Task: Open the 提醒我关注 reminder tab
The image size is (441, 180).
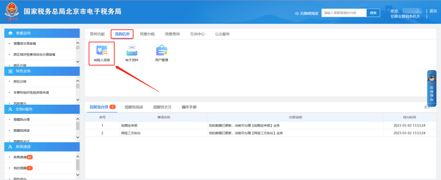Action: pyautogui.click(x=162, y=107)
